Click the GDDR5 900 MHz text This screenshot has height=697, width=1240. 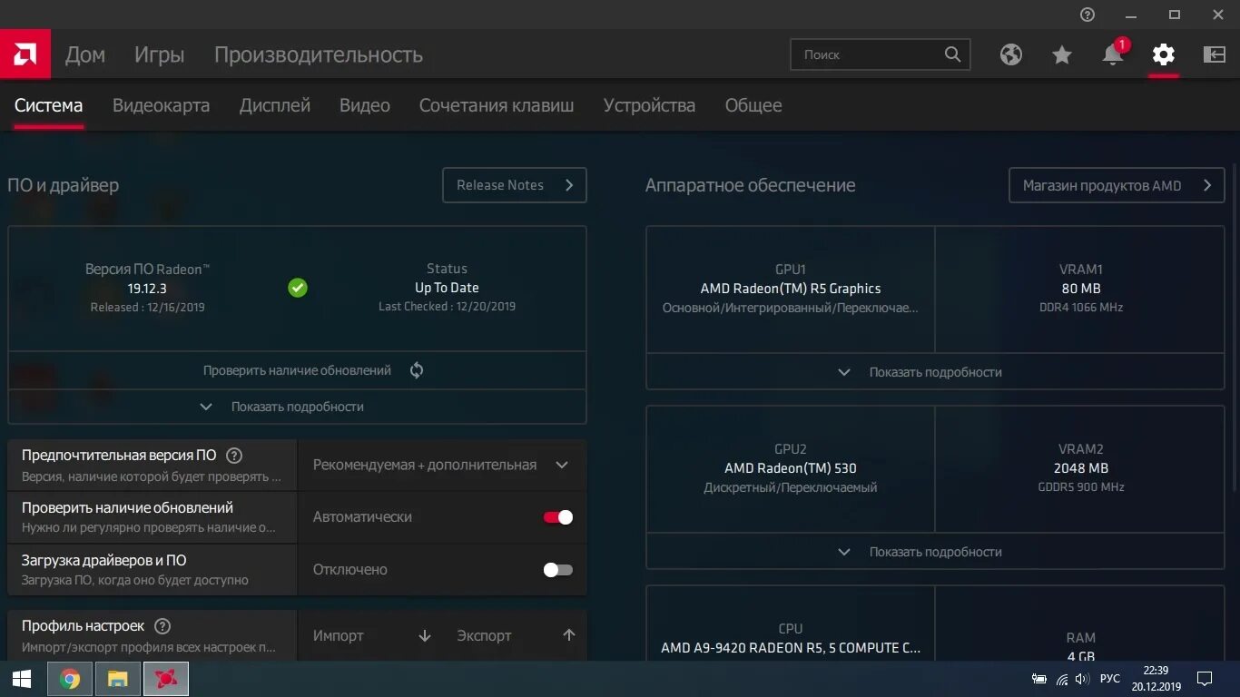pyautogui.click(x=1081, y=487)
